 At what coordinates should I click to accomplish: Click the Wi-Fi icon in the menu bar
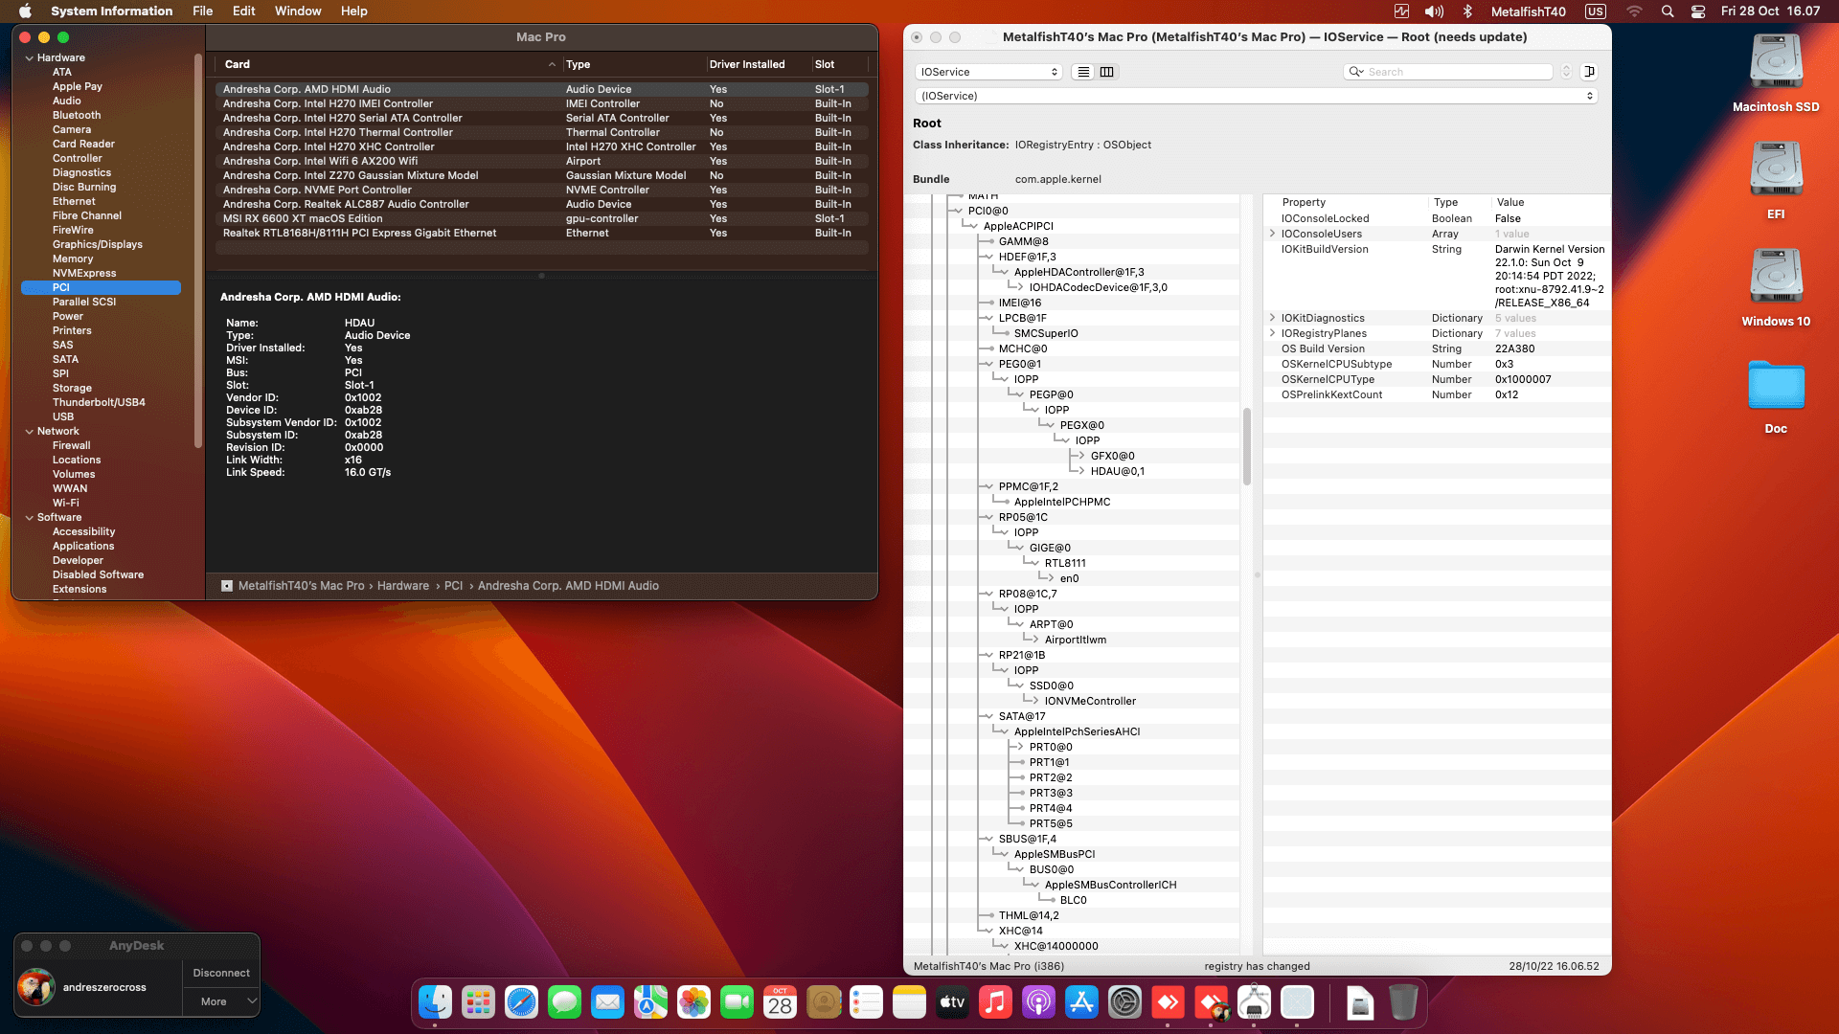pos(1634,11)
